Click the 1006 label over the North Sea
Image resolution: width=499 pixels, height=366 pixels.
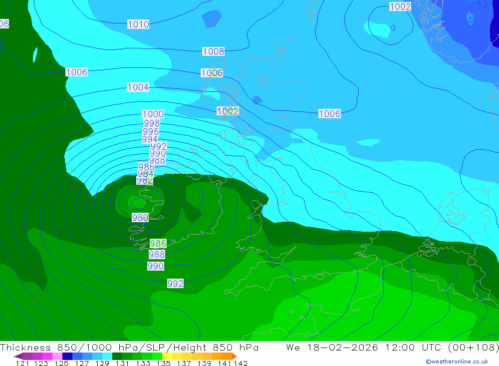[x=329, y=114]
